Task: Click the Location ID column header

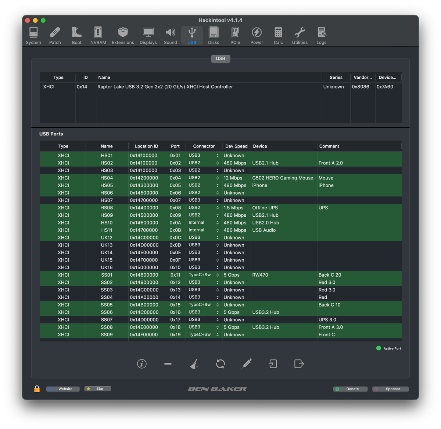Action: [147, 146]
